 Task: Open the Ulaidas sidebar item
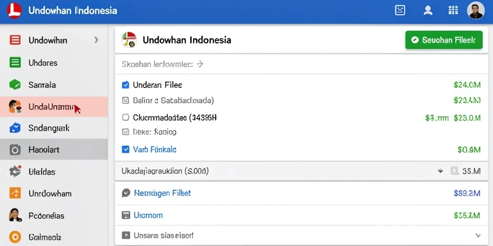pos(54,172)
